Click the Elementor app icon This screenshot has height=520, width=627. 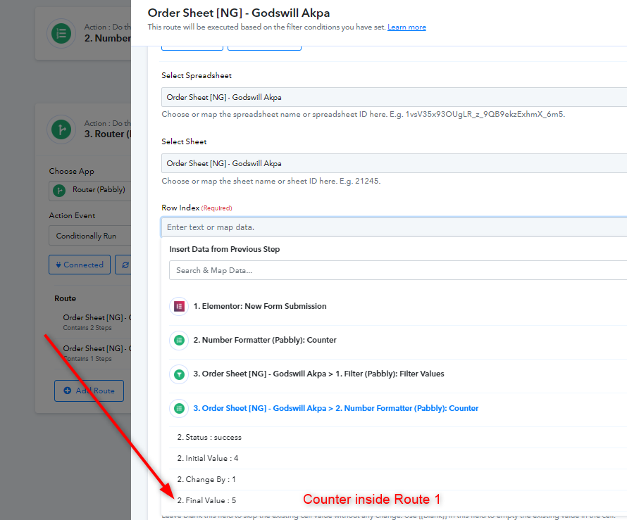179,306
